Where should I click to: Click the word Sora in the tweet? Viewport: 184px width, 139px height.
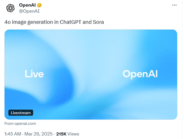tap(98, 22)
